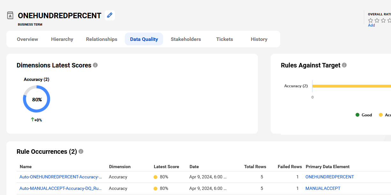Click the green upward trend arrow
Viewport: 391px width, 195px height.
[32, 120]
